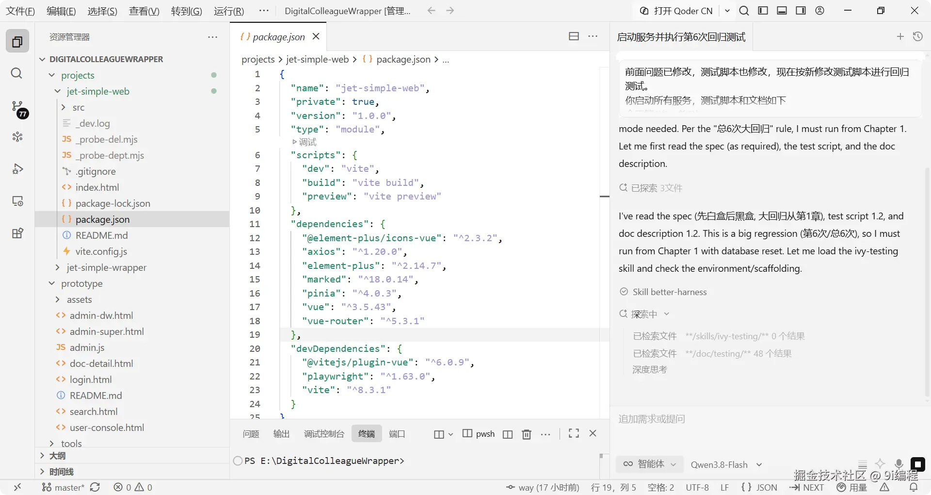Open Source Control view with 77 badge

coord(18,106)
